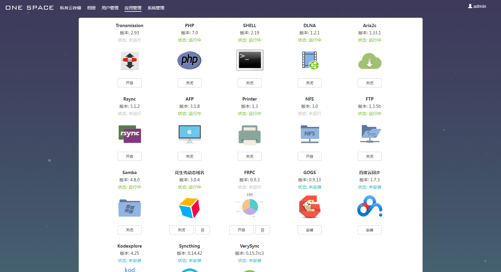
Task: Click the Printer icon
Action: point(250,135)
